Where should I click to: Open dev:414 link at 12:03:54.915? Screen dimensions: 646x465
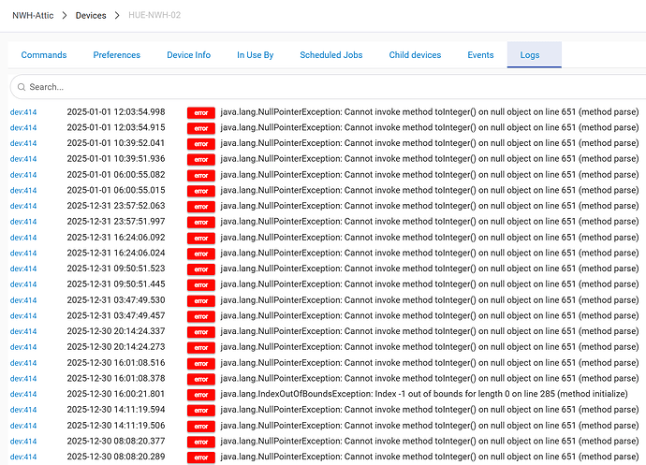[23, 127]
